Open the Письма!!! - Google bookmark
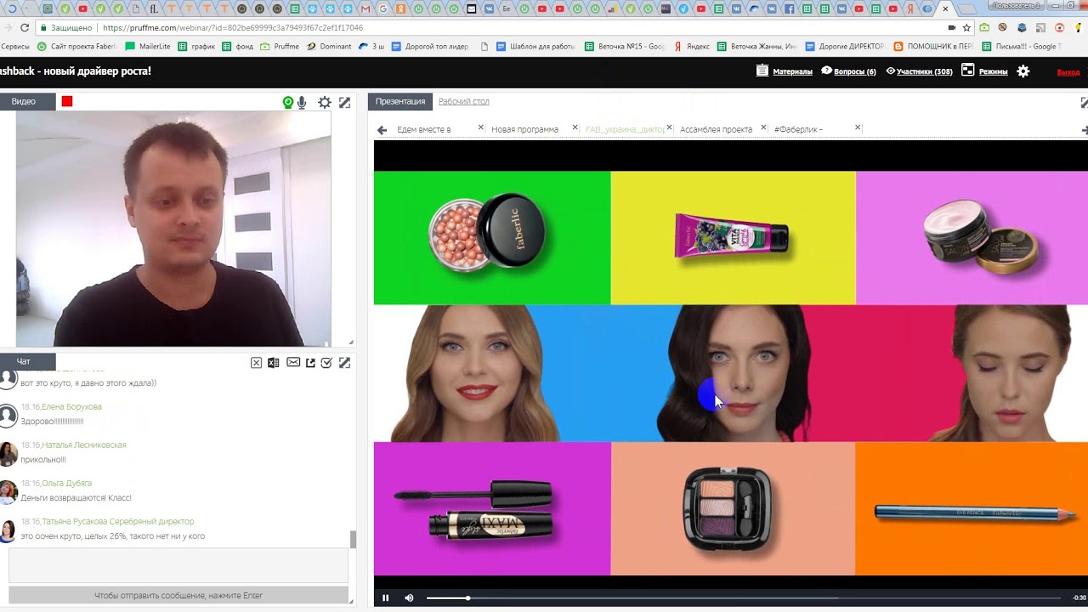1088x612 pixels. (x=1023, y=47)
